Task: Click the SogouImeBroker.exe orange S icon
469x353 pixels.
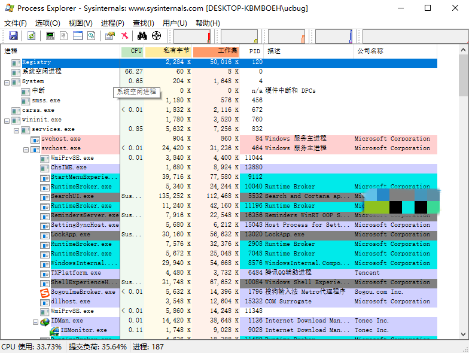Action: pos(45,293)
